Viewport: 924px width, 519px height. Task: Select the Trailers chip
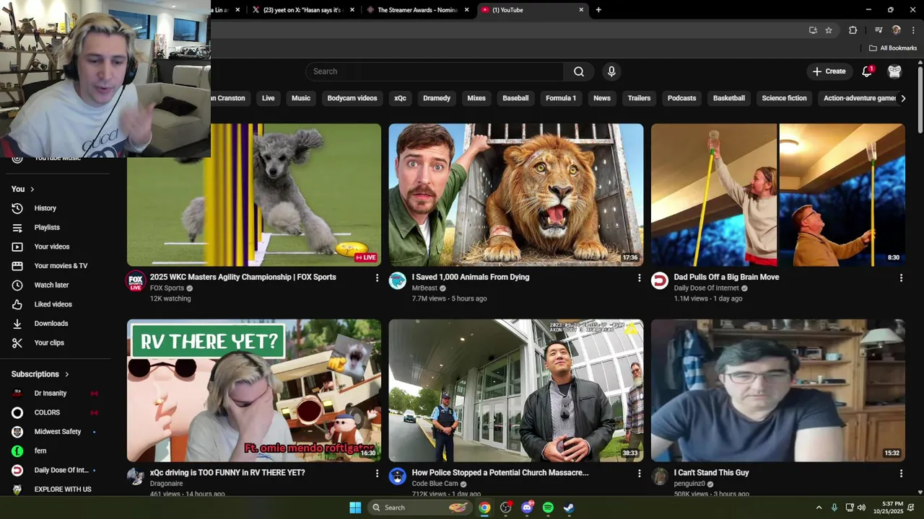pyautogui.click(x=639, y=98)
